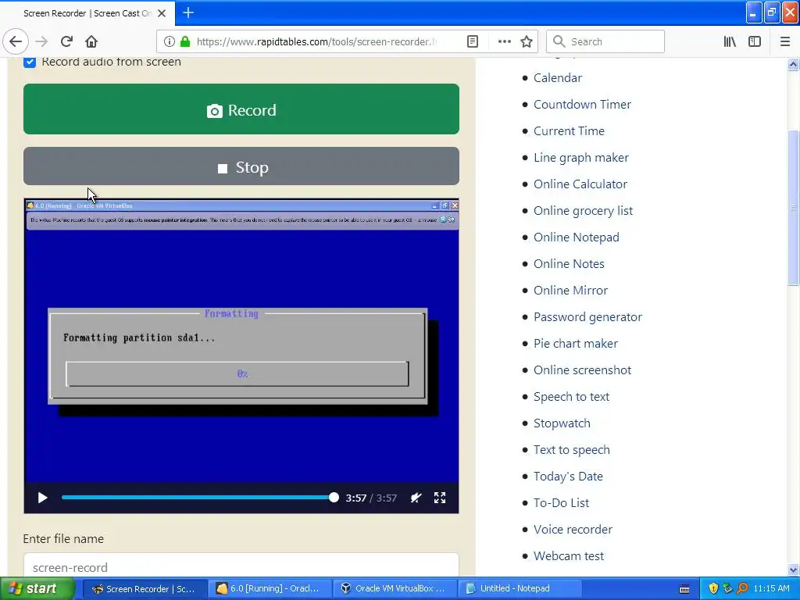This screenshot has height=600, width=800.
Task: Reload the page with the refresh icon
Action: (66, 41)
